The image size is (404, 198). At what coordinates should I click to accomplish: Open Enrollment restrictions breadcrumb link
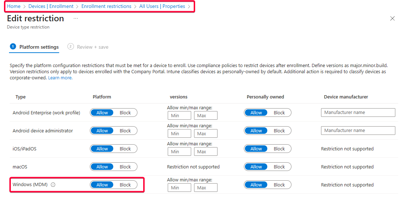[x=106, y=6]
